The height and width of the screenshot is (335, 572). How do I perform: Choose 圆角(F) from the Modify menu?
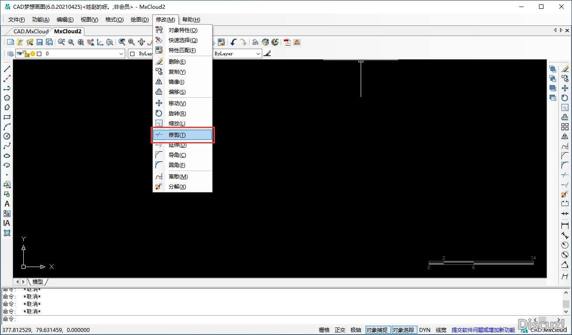(182, 165)
